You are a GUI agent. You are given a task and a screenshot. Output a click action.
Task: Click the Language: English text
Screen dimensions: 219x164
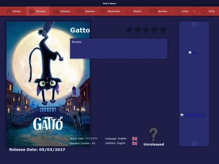(116, 138)
